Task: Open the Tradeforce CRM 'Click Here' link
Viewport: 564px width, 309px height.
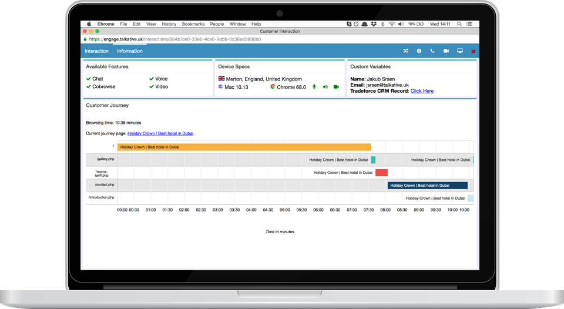Action: click(x=422, y=91)
